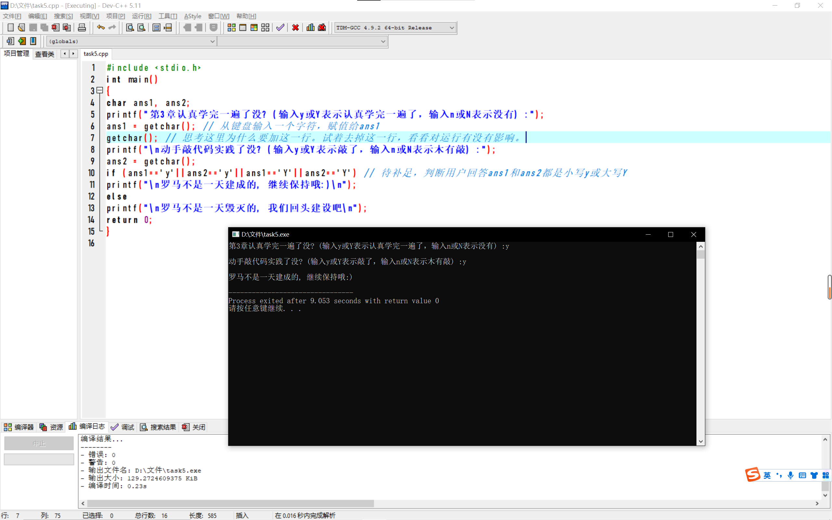Click the profile analysis bar chart icon
Image resolution: width=832 pixels, height=520 pixels.
[310, 28]
